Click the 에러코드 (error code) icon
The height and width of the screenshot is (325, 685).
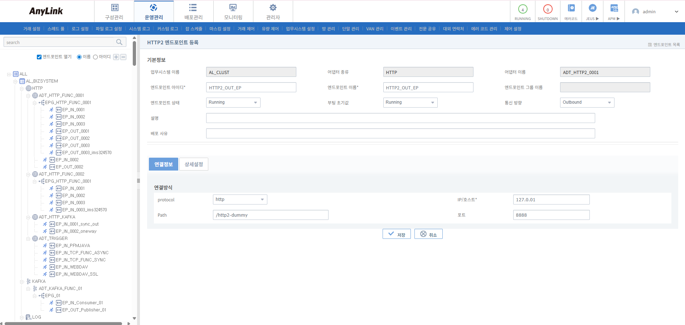tap(570, 11)
